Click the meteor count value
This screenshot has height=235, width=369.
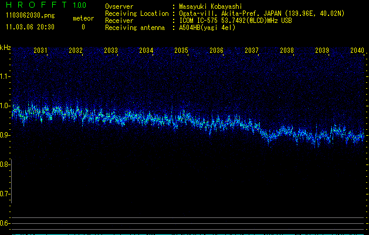[83, 27]
